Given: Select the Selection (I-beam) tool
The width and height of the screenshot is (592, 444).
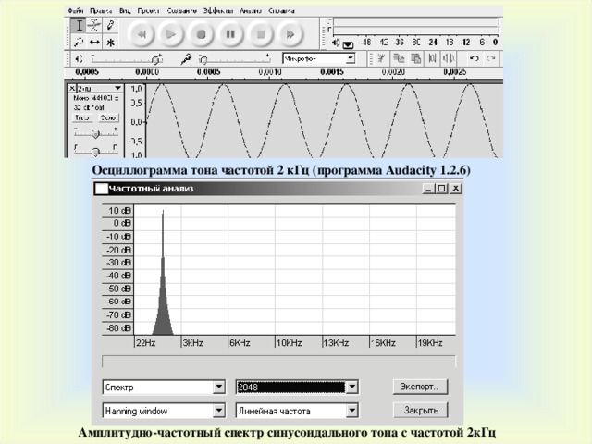Looking at the screenshot, I should pyautogui.click(x=79, y=26).
